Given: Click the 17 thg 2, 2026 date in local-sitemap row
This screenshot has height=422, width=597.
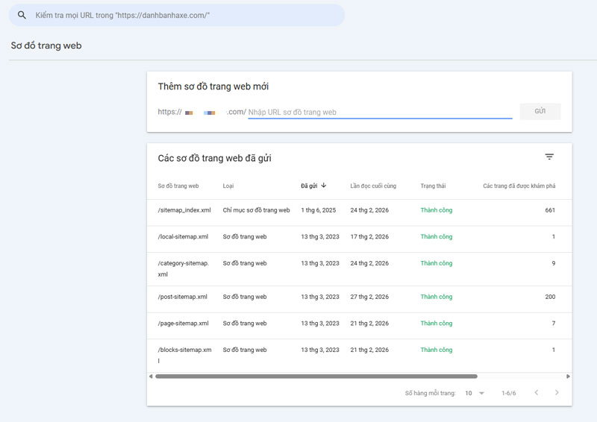Looking at the screenshot, I should [x=369, y=236].
